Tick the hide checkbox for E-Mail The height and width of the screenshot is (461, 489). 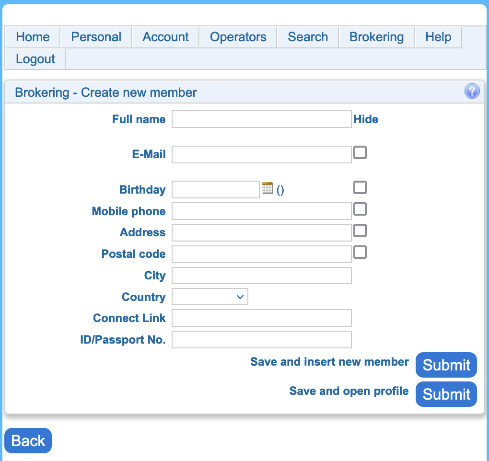point(360,153)
